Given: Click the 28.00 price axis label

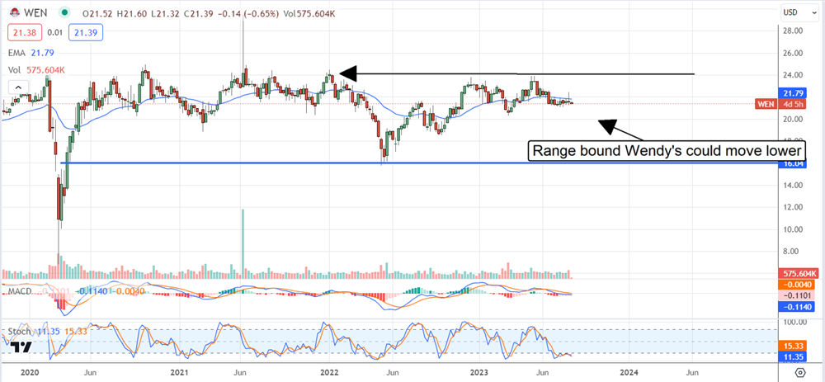Looking at the screenshot, I should tap(792, 31).
